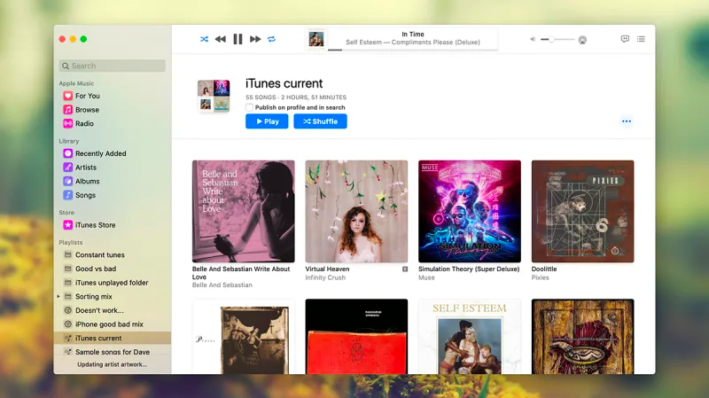
Task: Click the Pixies artist name under Doolittle
Action: (x=540, y=277)
